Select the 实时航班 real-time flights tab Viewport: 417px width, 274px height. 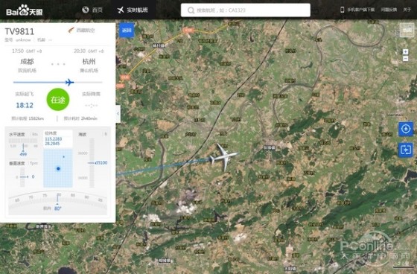pyautogui.click(x=133, y=10)
